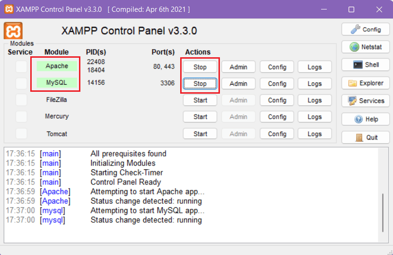Click the log panel vertical scrollbar
This screenshot has height=255, width=393.
[x=383, y=212]
